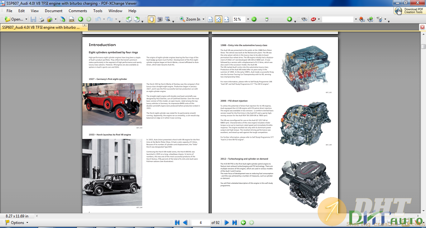Open the Options menu in status bar

(17, 222)
